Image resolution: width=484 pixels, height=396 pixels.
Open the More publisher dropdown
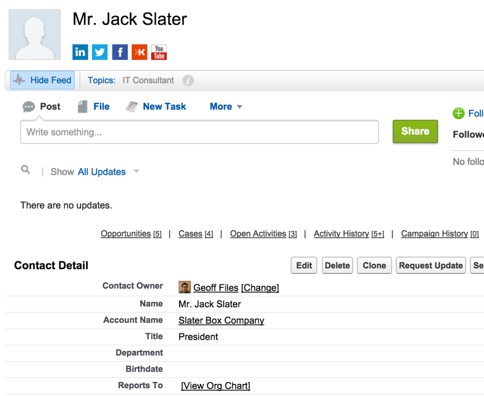(226, 106)
